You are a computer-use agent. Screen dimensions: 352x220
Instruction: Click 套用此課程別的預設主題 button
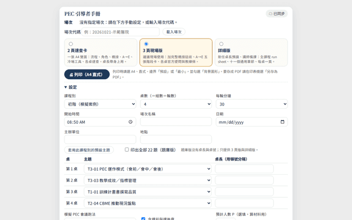coord(89,150)
